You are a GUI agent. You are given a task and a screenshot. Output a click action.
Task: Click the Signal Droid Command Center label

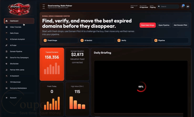point(56,16)
